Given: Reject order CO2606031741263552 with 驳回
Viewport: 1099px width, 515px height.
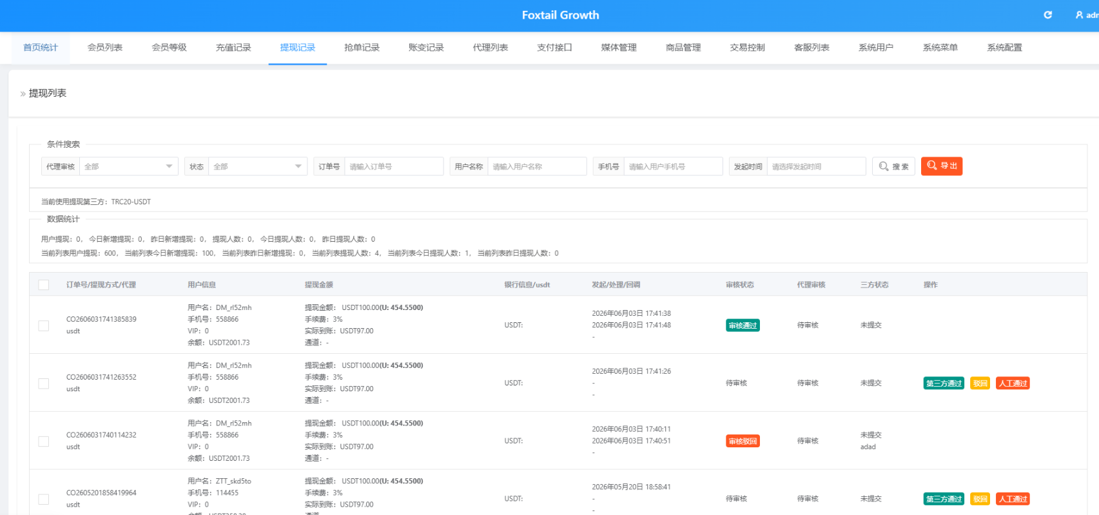Looking at the screenshot, I should click(980, 384).
